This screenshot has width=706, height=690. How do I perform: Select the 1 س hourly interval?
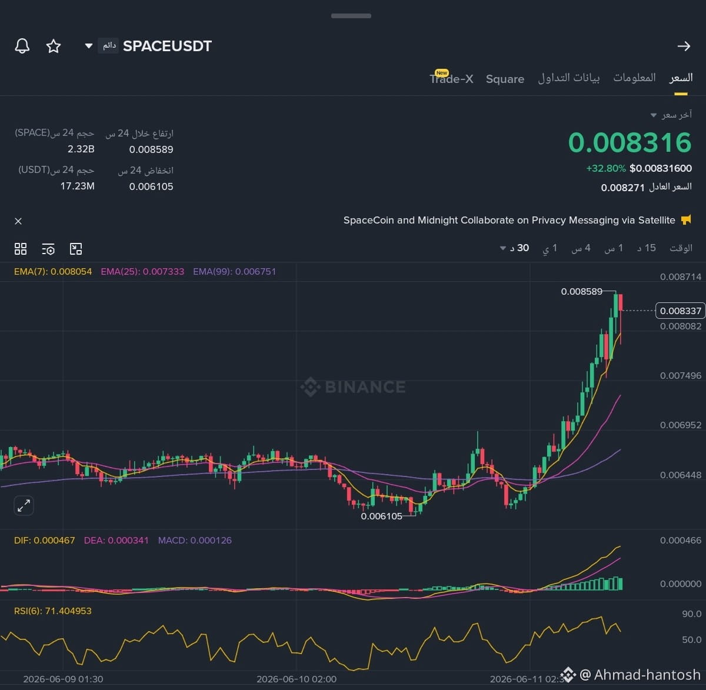(x=614, y=248)
